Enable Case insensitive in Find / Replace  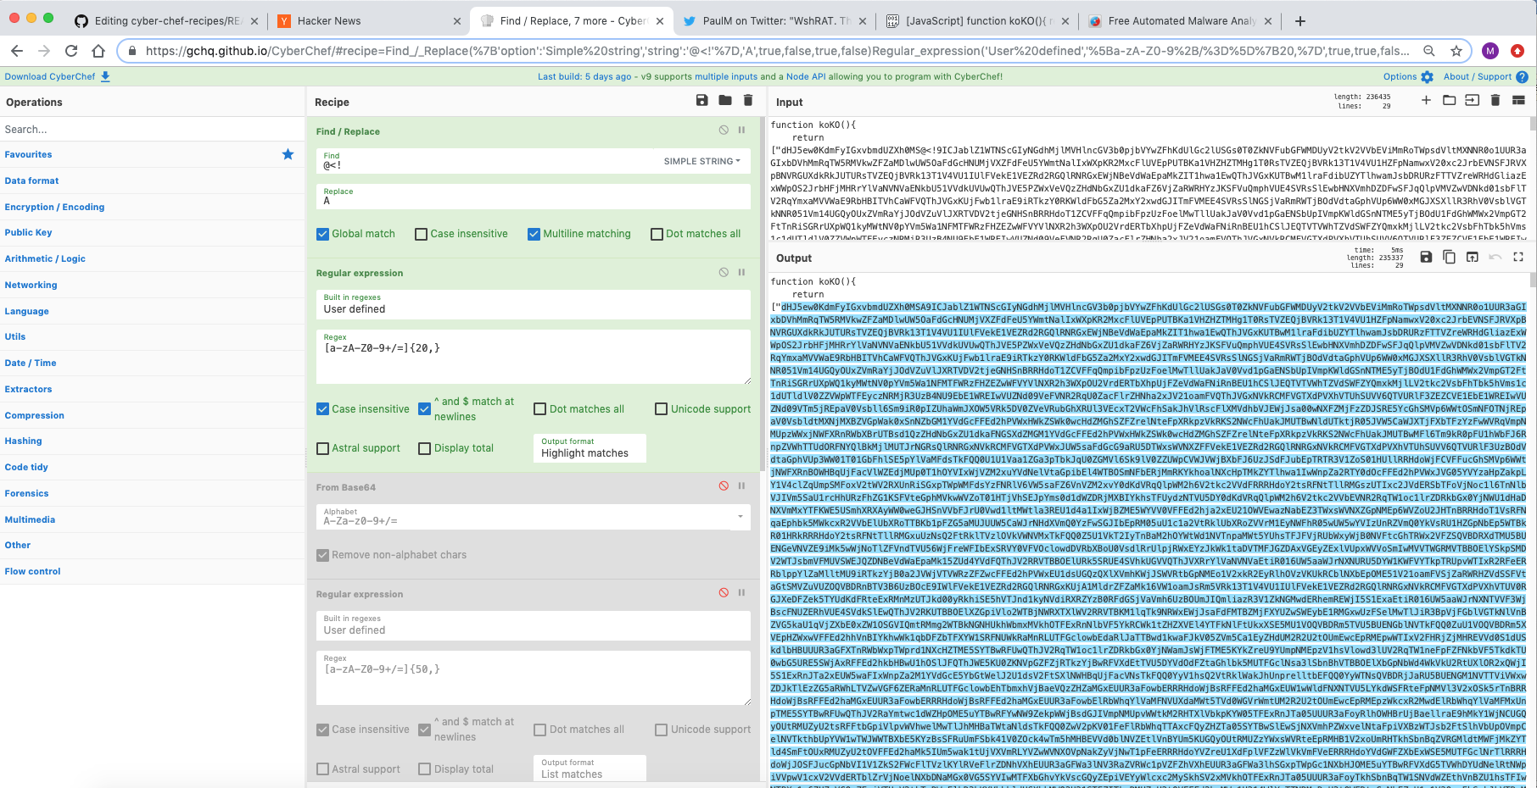click(421, 234)
